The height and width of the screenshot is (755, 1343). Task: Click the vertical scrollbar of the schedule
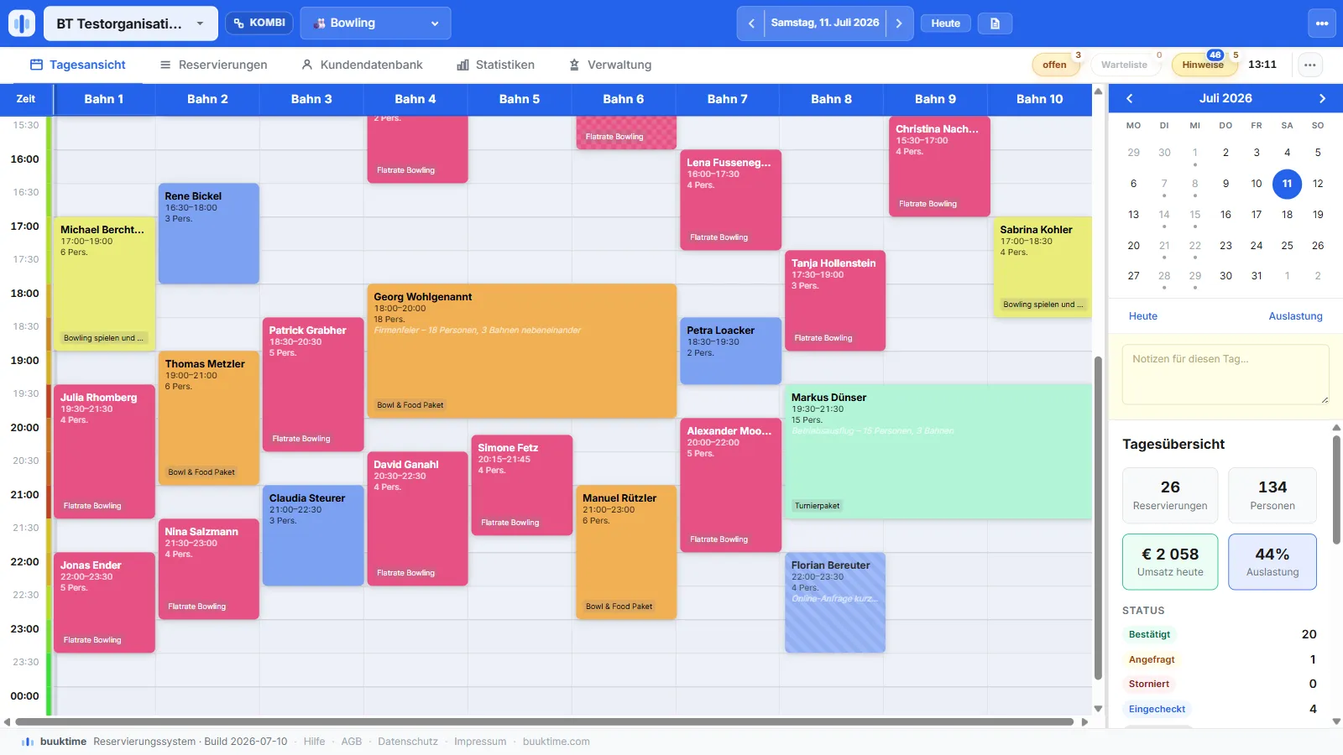coord(1098,518)
